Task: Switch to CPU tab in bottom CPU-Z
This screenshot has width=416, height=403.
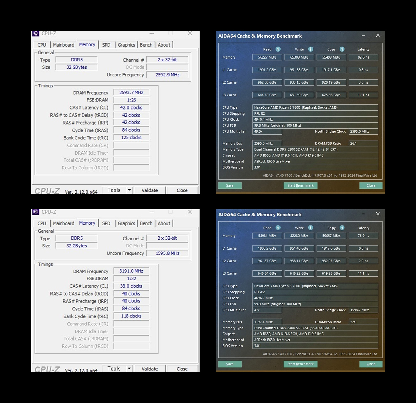Action: click(42, 223)
